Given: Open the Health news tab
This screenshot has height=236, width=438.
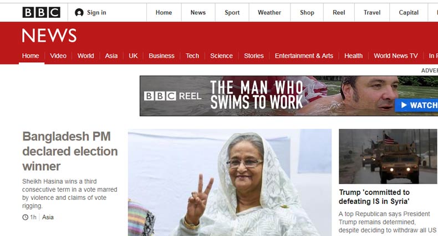Looking at the screenshot, I should click(x=353, y=56).
